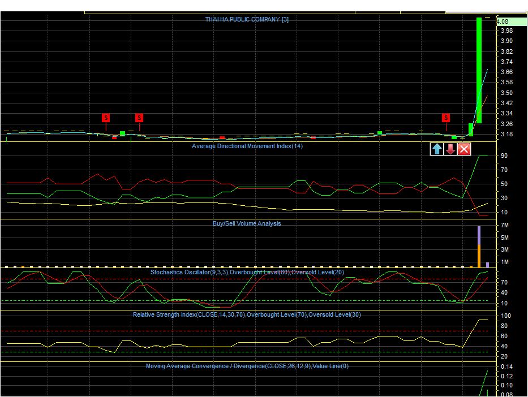Select the middle red S sell marker
The height and width of the screenshot is (397, 528).
click(139, 118)
